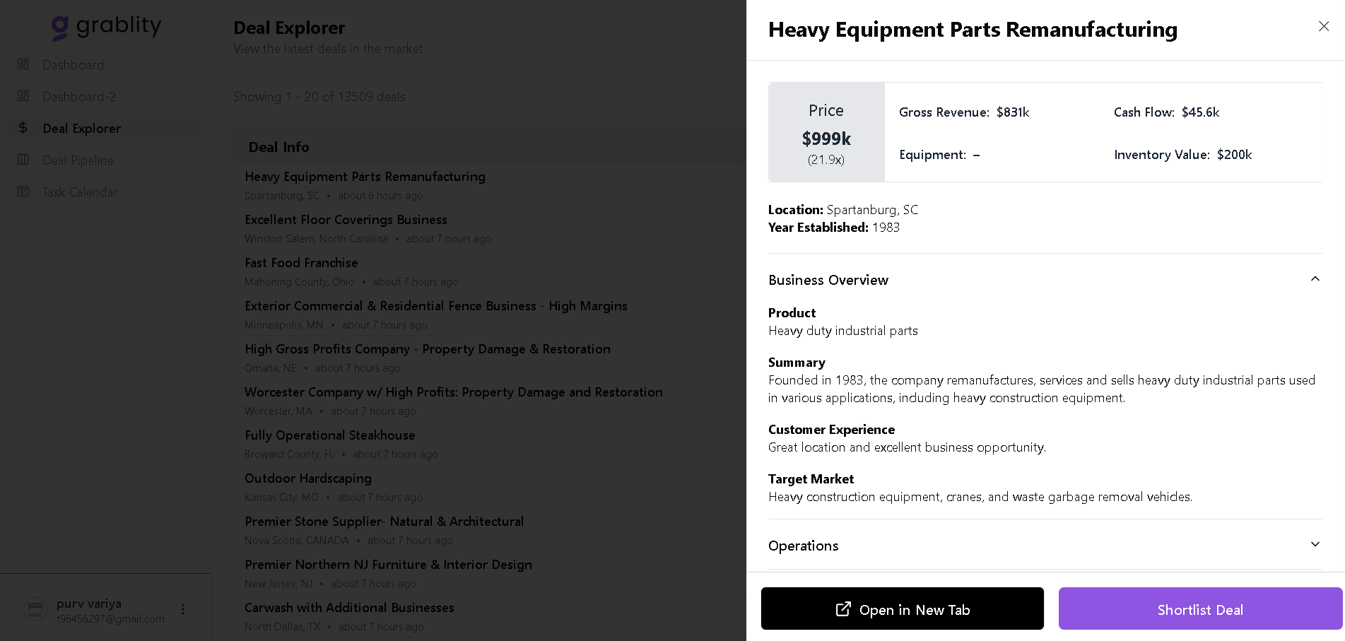Open user options three-dot menu

[x=183, y=609]
